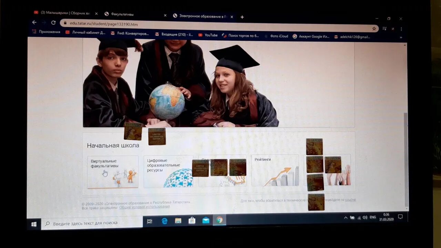Open the Приложения apps bookmark
The width and height of the screenshot is (441, 248).
click(46, 32)
